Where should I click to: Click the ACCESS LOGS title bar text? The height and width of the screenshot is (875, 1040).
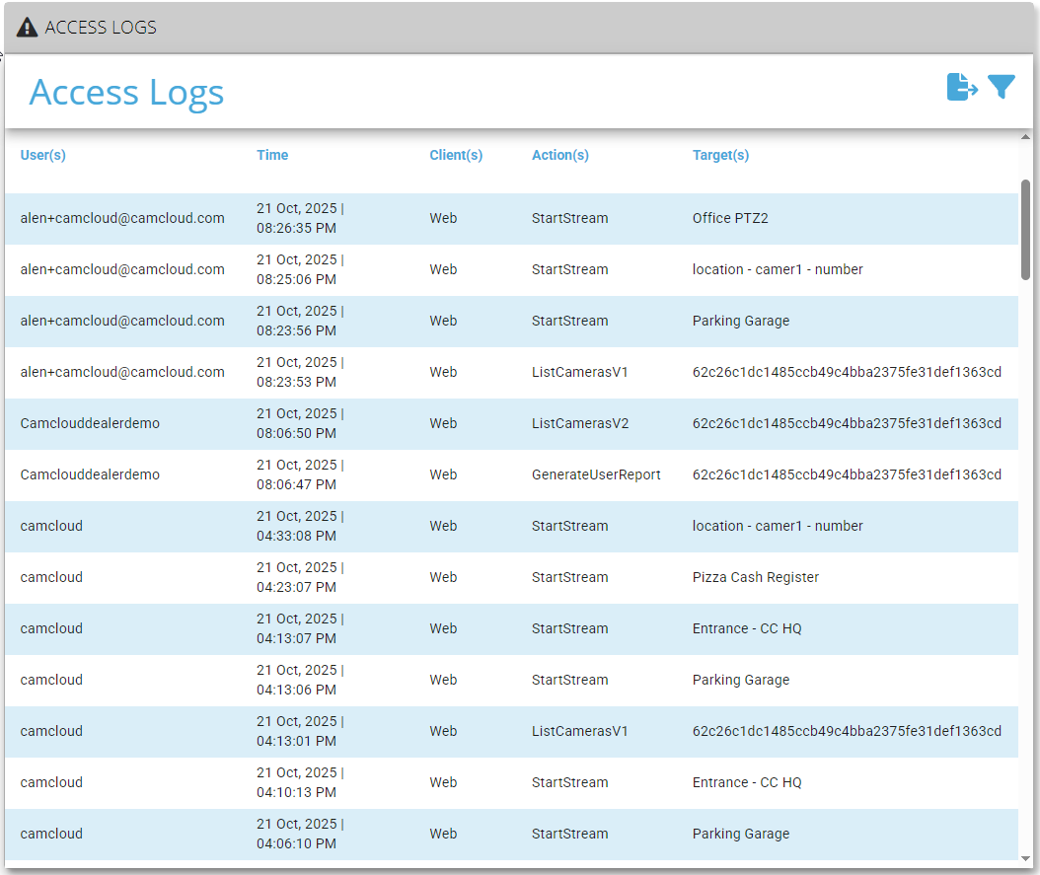pos(101,28)
